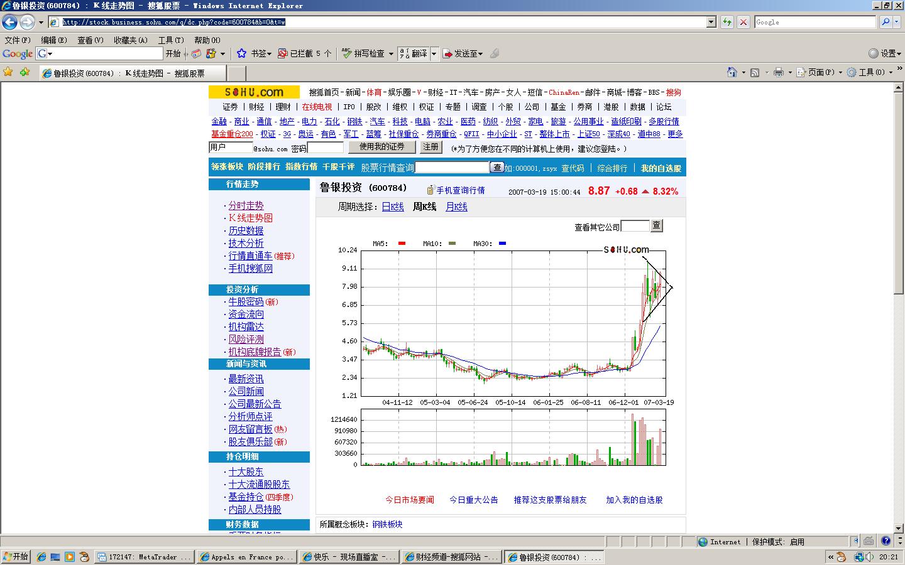Click the Send To icon
Viewport: 905px width, 565px height.
coord(448,53)
